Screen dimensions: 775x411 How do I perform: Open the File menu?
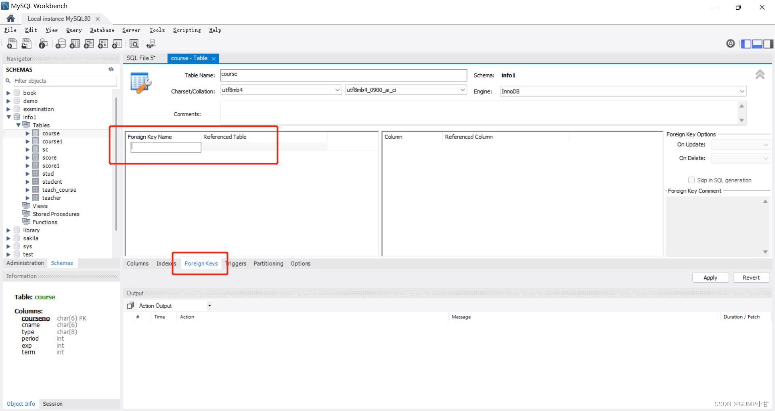coord(10,30)
